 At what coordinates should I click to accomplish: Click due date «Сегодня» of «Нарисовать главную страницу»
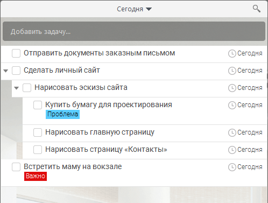pyautogui.click(x=250, y=132)
